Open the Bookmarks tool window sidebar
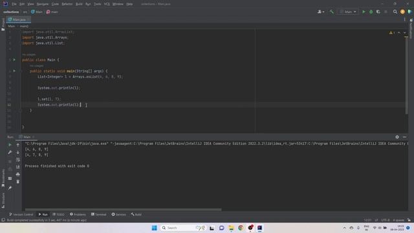This screenshot has height=233, width=414. (x=3, y=179)
